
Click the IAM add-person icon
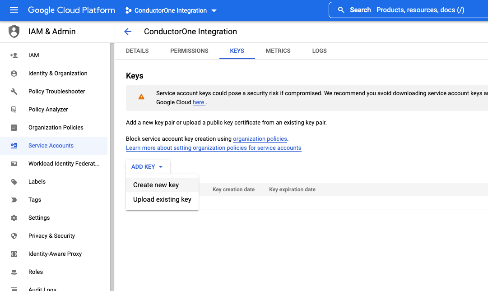[x=14, y=55]
